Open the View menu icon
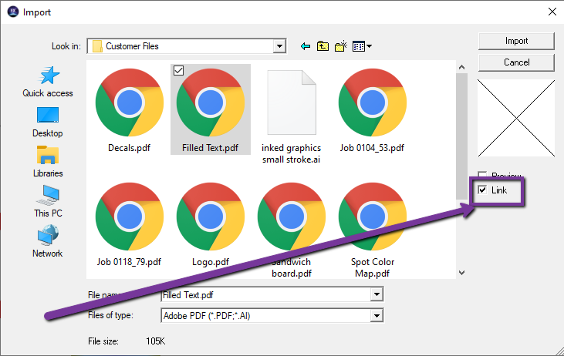 coord(362,46)
